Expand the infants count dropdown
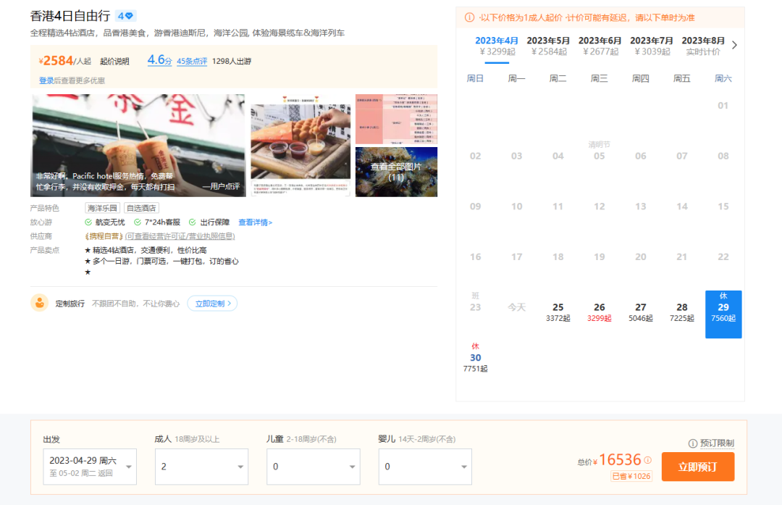This screenshot has width=782, height=505. (424, 467)
